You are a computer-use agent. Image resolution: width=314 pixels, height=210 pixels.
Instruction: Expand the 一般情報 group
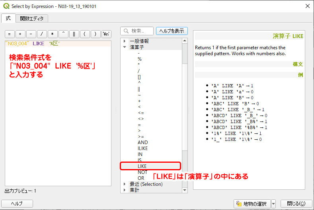[125, 41]
